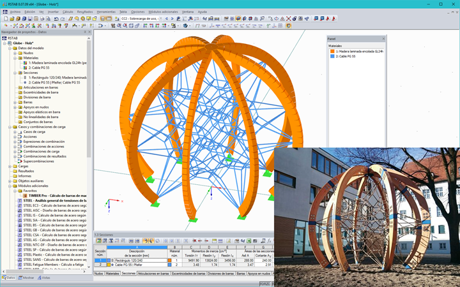The image size is (460, 287).
Task: Switch to the Nudos table tab
Action: point(99,274)
